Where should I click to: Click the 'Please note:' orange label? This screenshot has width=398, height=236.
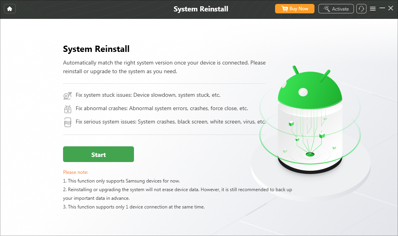(76, 172)
